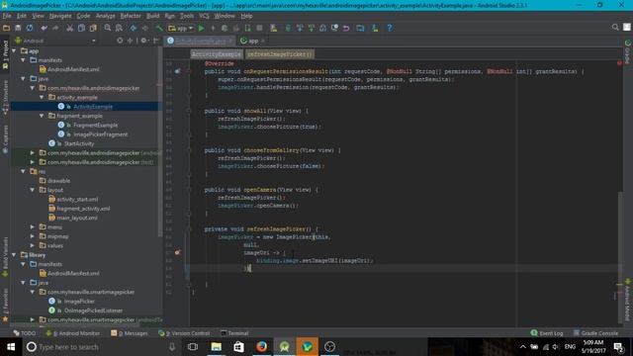This screenshot has height=356, width=633.
Task: Open the Android Monitor tool window
Action: [73, 333]
